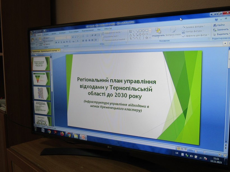230x172 pixels.
Task: Center text alignment icon
Action: coord(86,40)
